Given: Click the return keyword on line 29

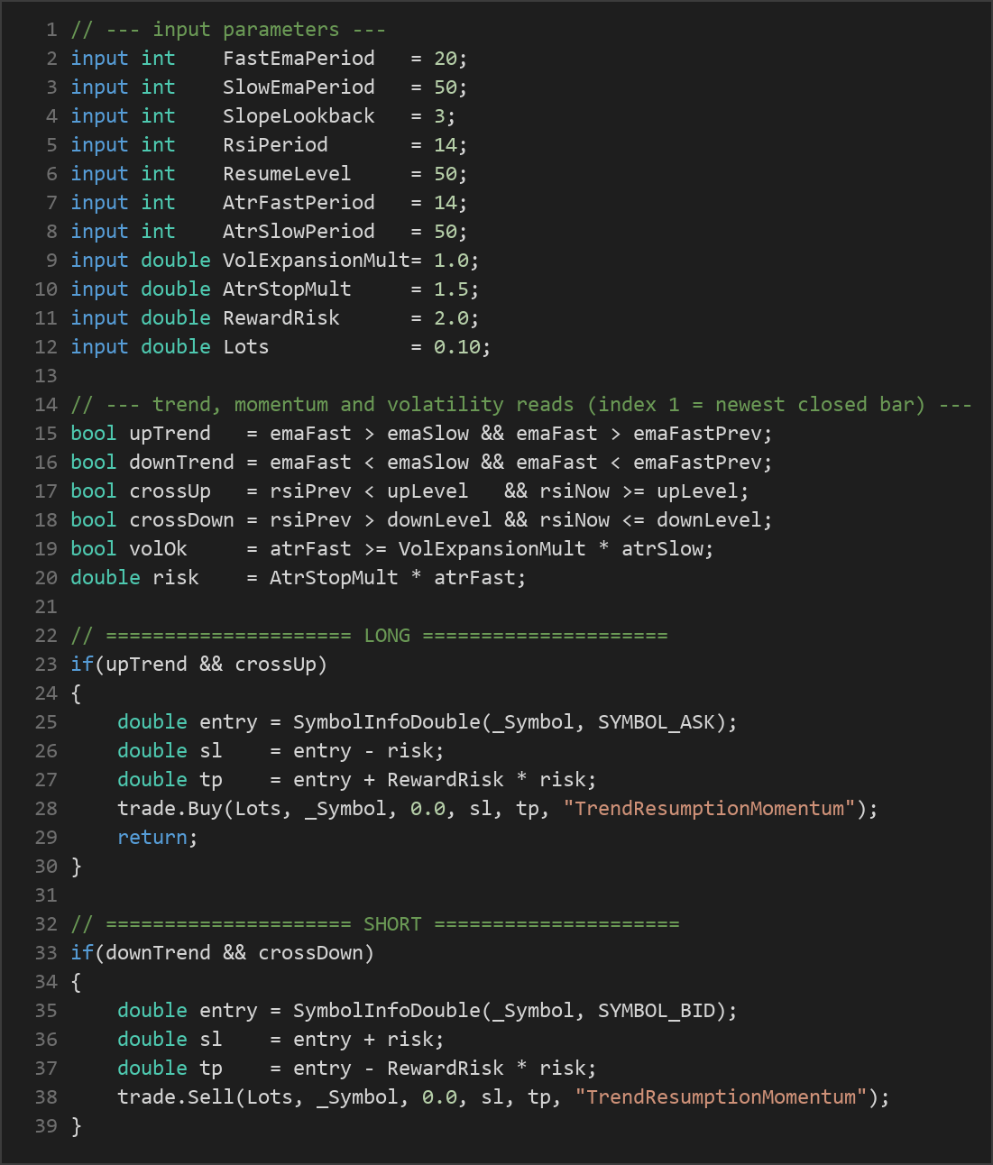Looking at the screenshot, I should pos(152,838).
